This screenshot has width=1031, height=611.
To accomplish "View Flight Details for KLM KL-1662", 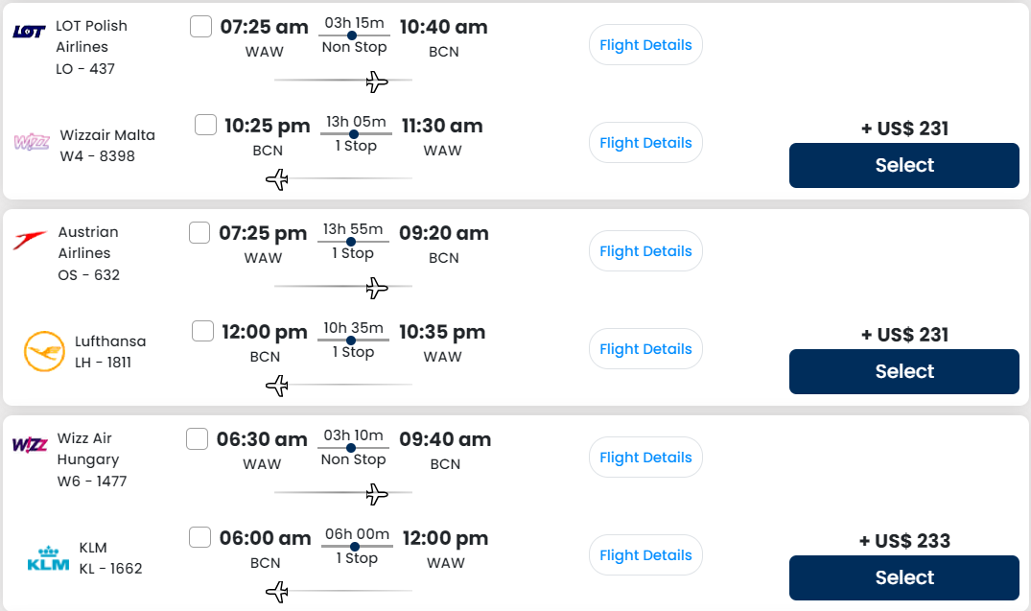I will 645,555.
